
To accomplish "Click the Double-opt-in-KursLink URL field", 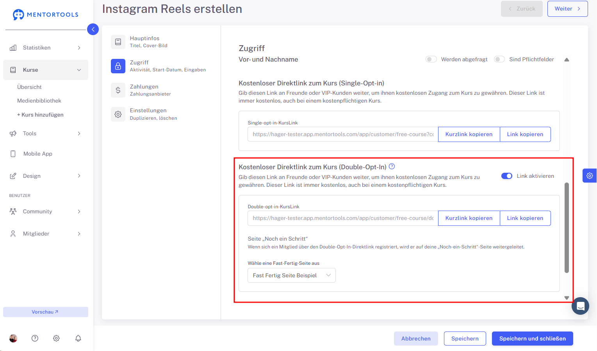I will (343, 218).
